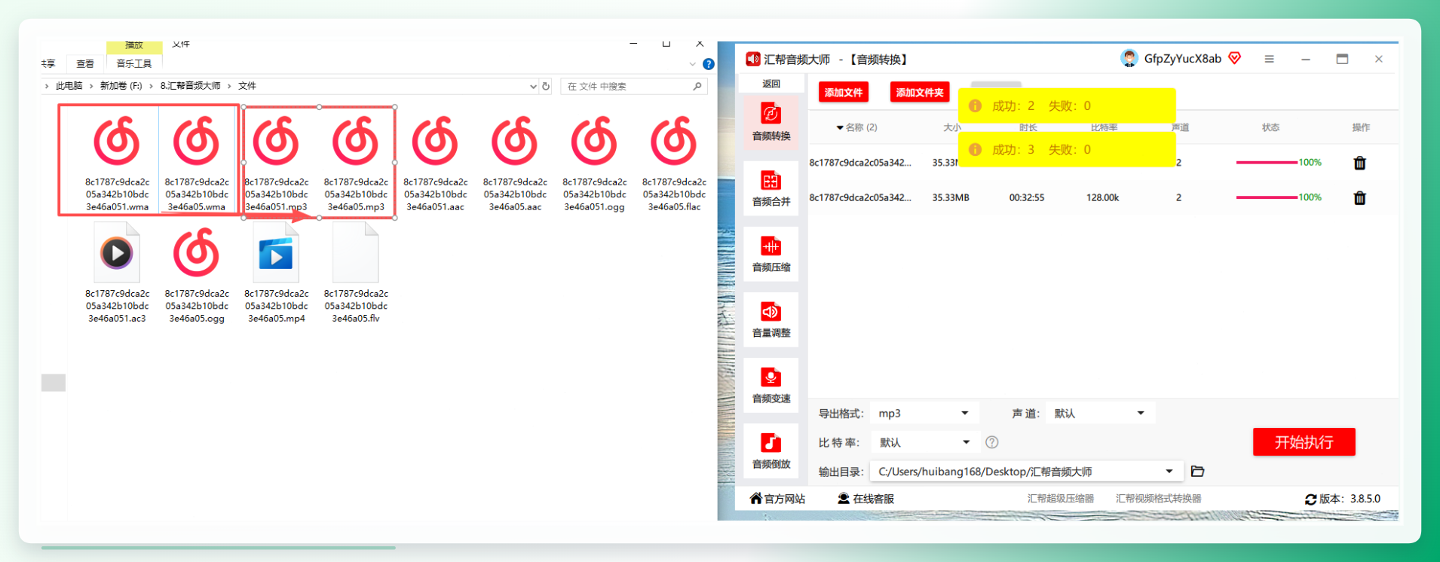Select the file ending in 3e46a051.ac3
The image size is (1440, 562).
(x=117, y=274)
